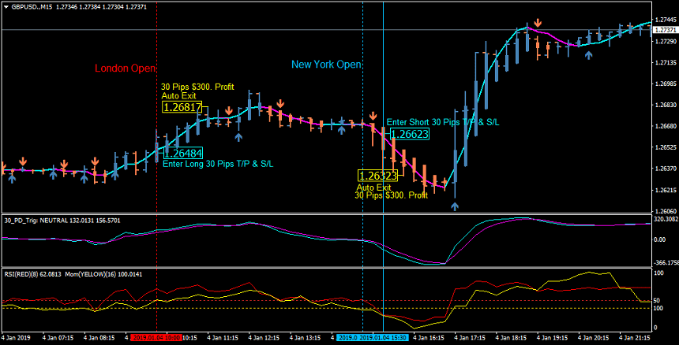Click the red 10:00 time marker on the axis
Viewport: 679px width, 345px height.
[156, 338]
